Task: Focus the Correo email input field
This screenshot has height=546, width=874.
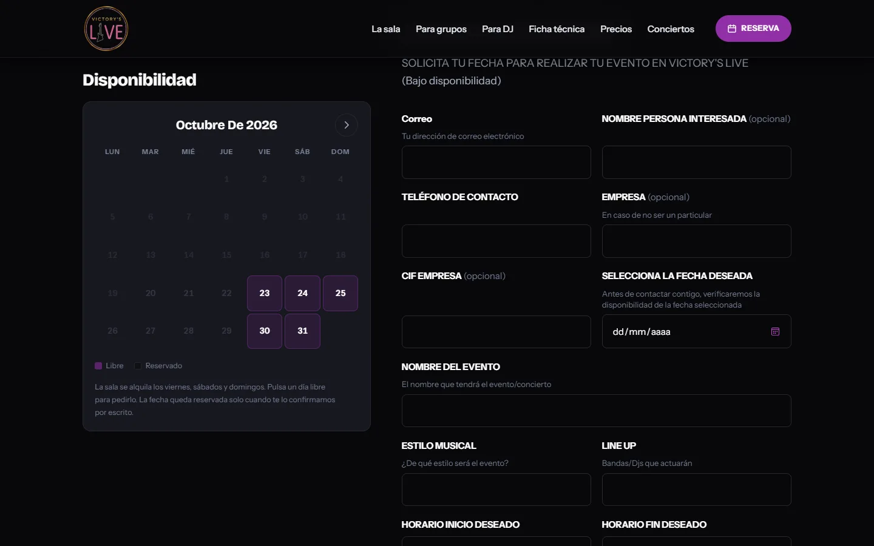Action: pyautogui.click(x=496, y=162)
